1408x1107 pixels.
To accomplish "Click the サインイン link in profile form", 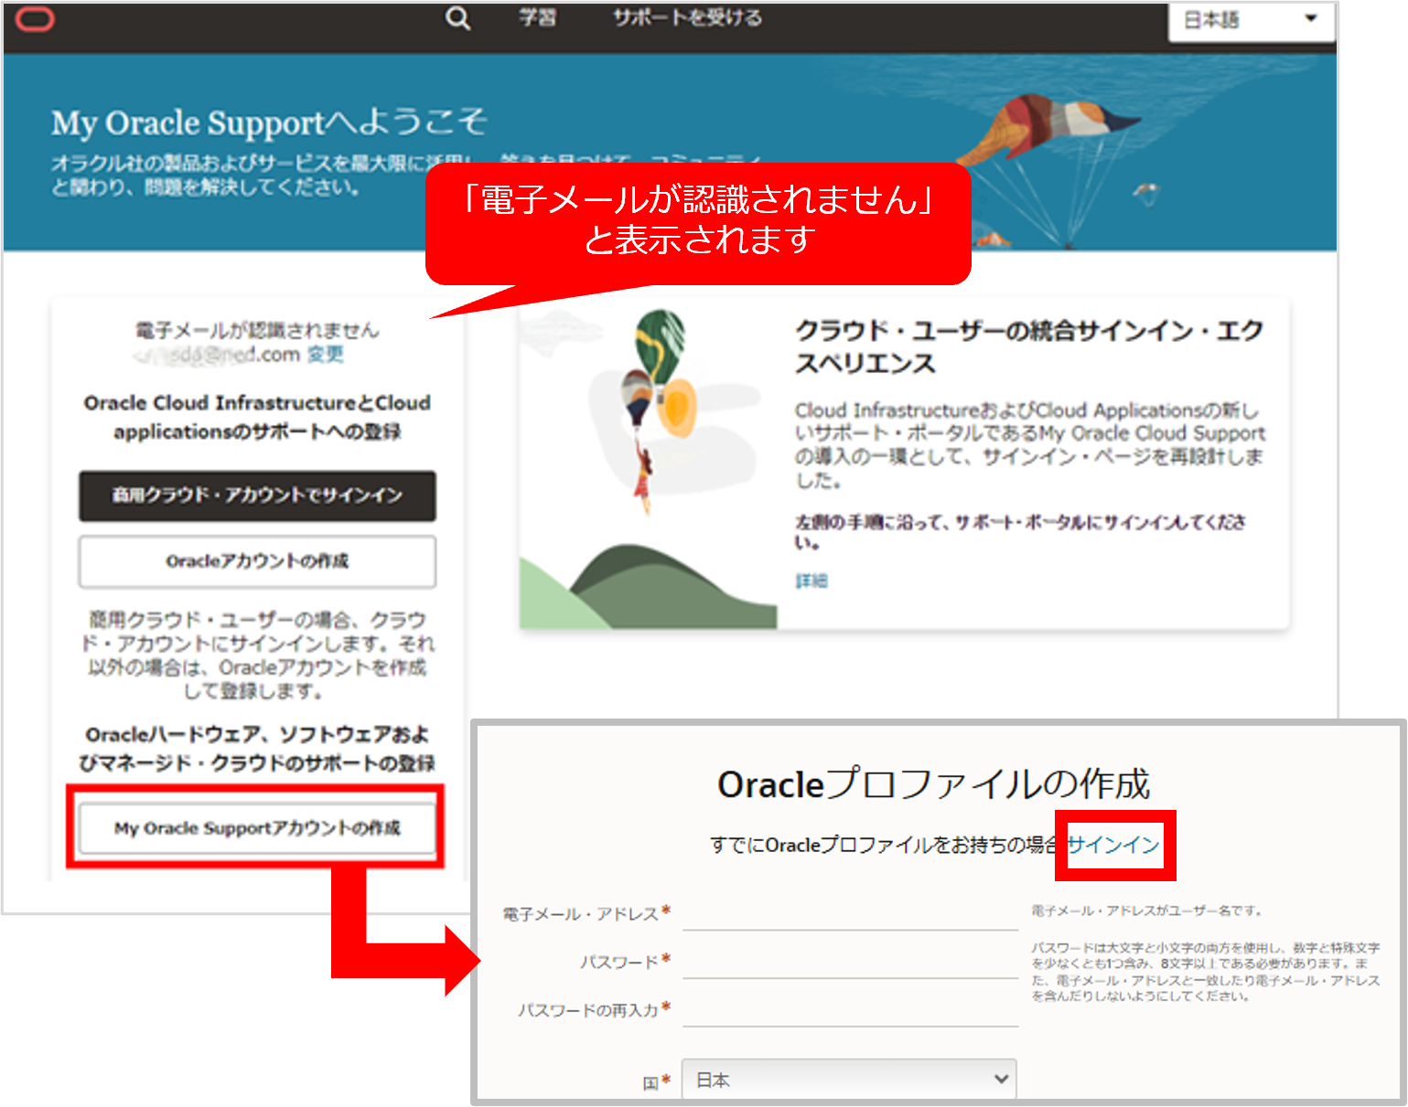I will [x=1113, y=845].
